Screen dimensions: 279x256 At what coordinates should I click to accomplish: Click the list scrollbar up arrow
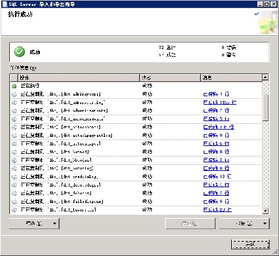(x=265, y=77)
